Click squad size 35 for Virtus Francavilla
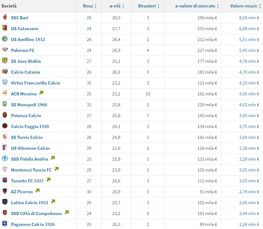 [x=89, y=83]
